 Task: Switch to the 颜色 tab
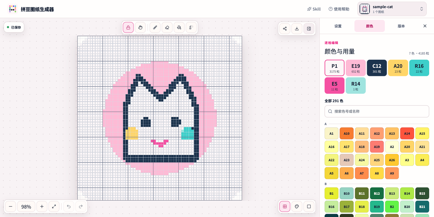click(370, 26)
